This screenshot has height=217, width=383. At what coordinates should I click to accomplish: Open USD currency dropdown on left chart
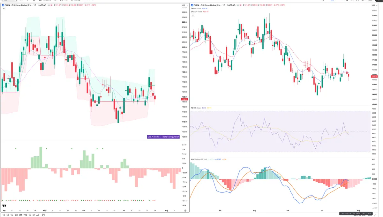[x=184, y=5]
